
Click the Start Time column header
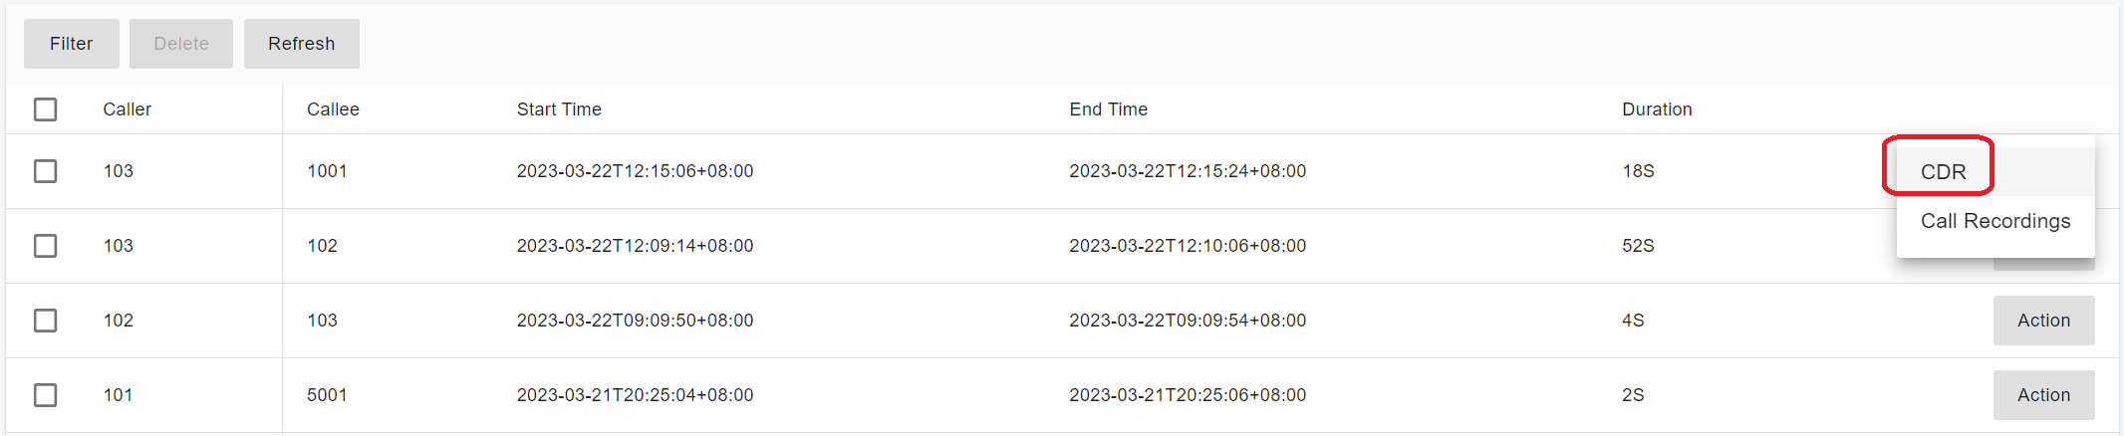pyautogui.click(x=559, y=109)
